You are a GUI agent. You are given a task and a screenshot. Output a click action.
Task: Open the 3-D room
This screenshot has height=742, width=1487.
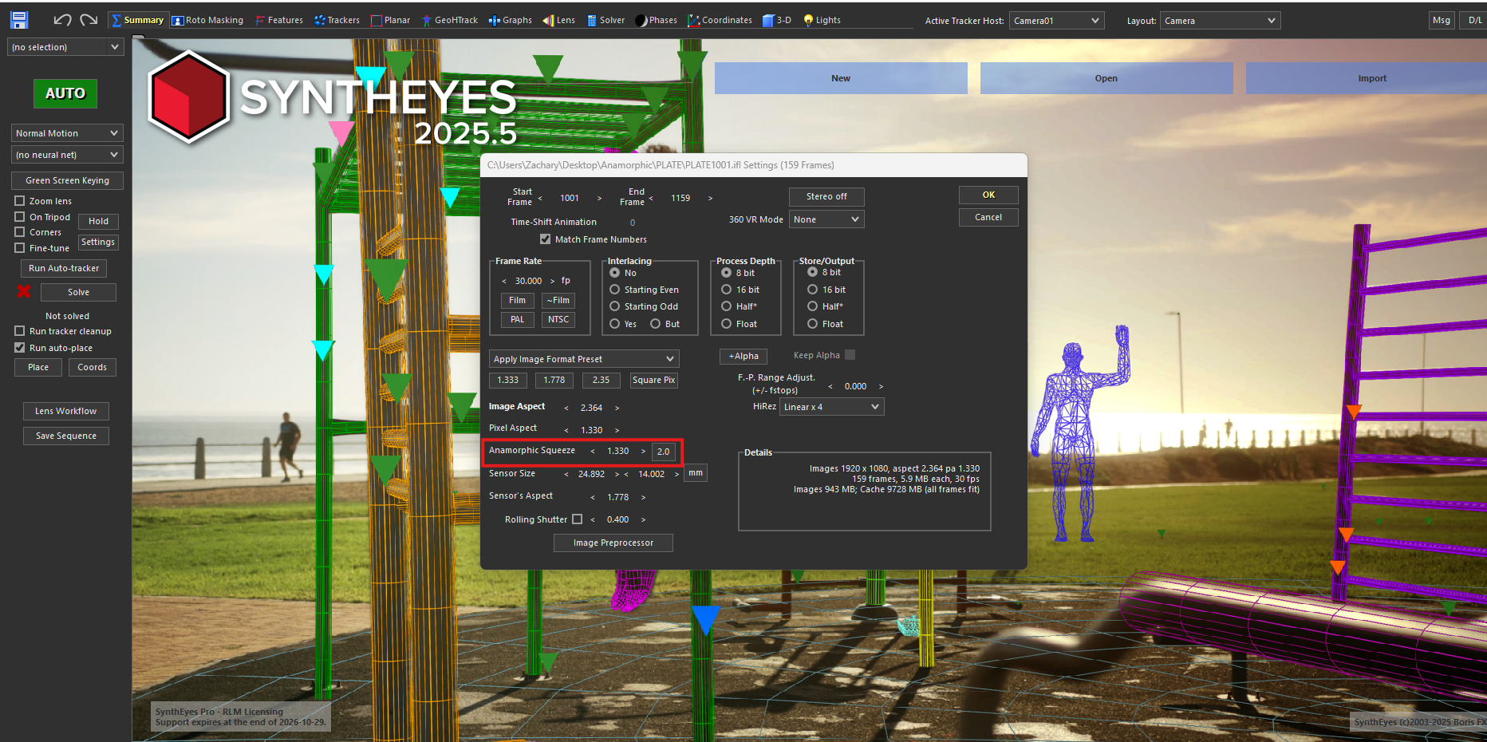coord(777,20)
